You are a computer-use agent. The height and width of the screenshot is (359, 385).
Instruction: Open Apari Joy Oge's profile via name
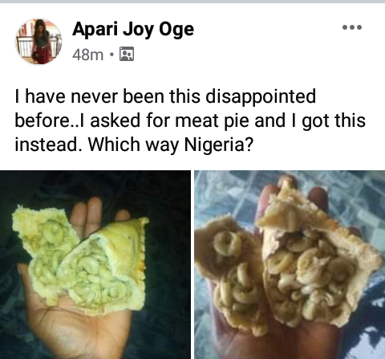[133, 29]
